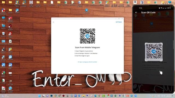Open Outlook from the taskbar
This screenshot has width=175, height=98.
click(x=80, y=96)
